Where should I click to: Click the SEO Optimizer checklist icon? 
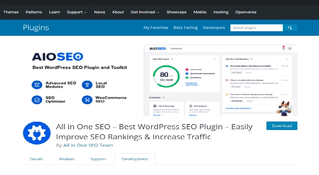(37, 100)
